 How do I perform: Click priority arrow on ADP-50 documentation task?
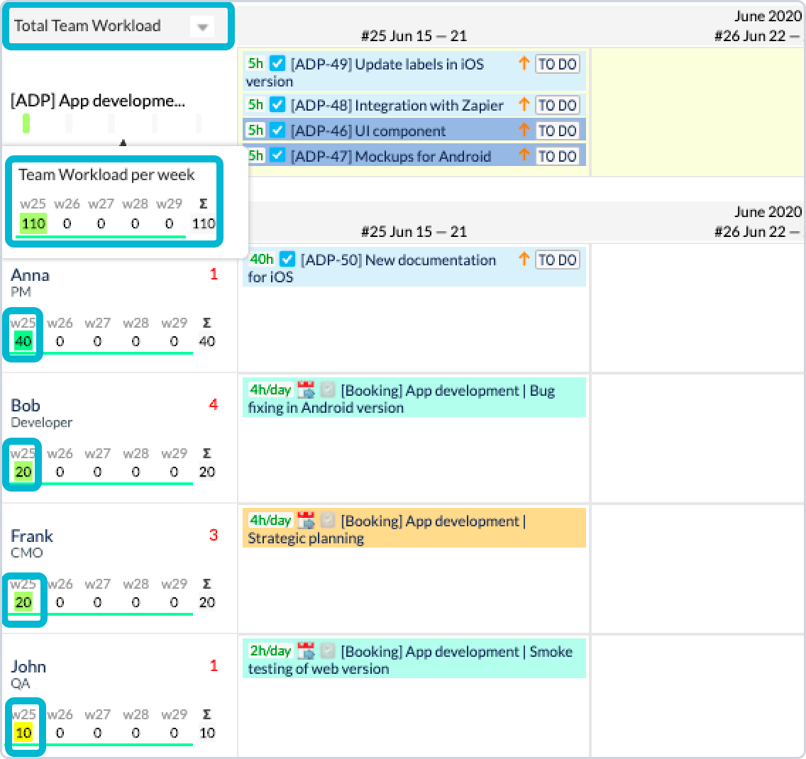[524, 260]
